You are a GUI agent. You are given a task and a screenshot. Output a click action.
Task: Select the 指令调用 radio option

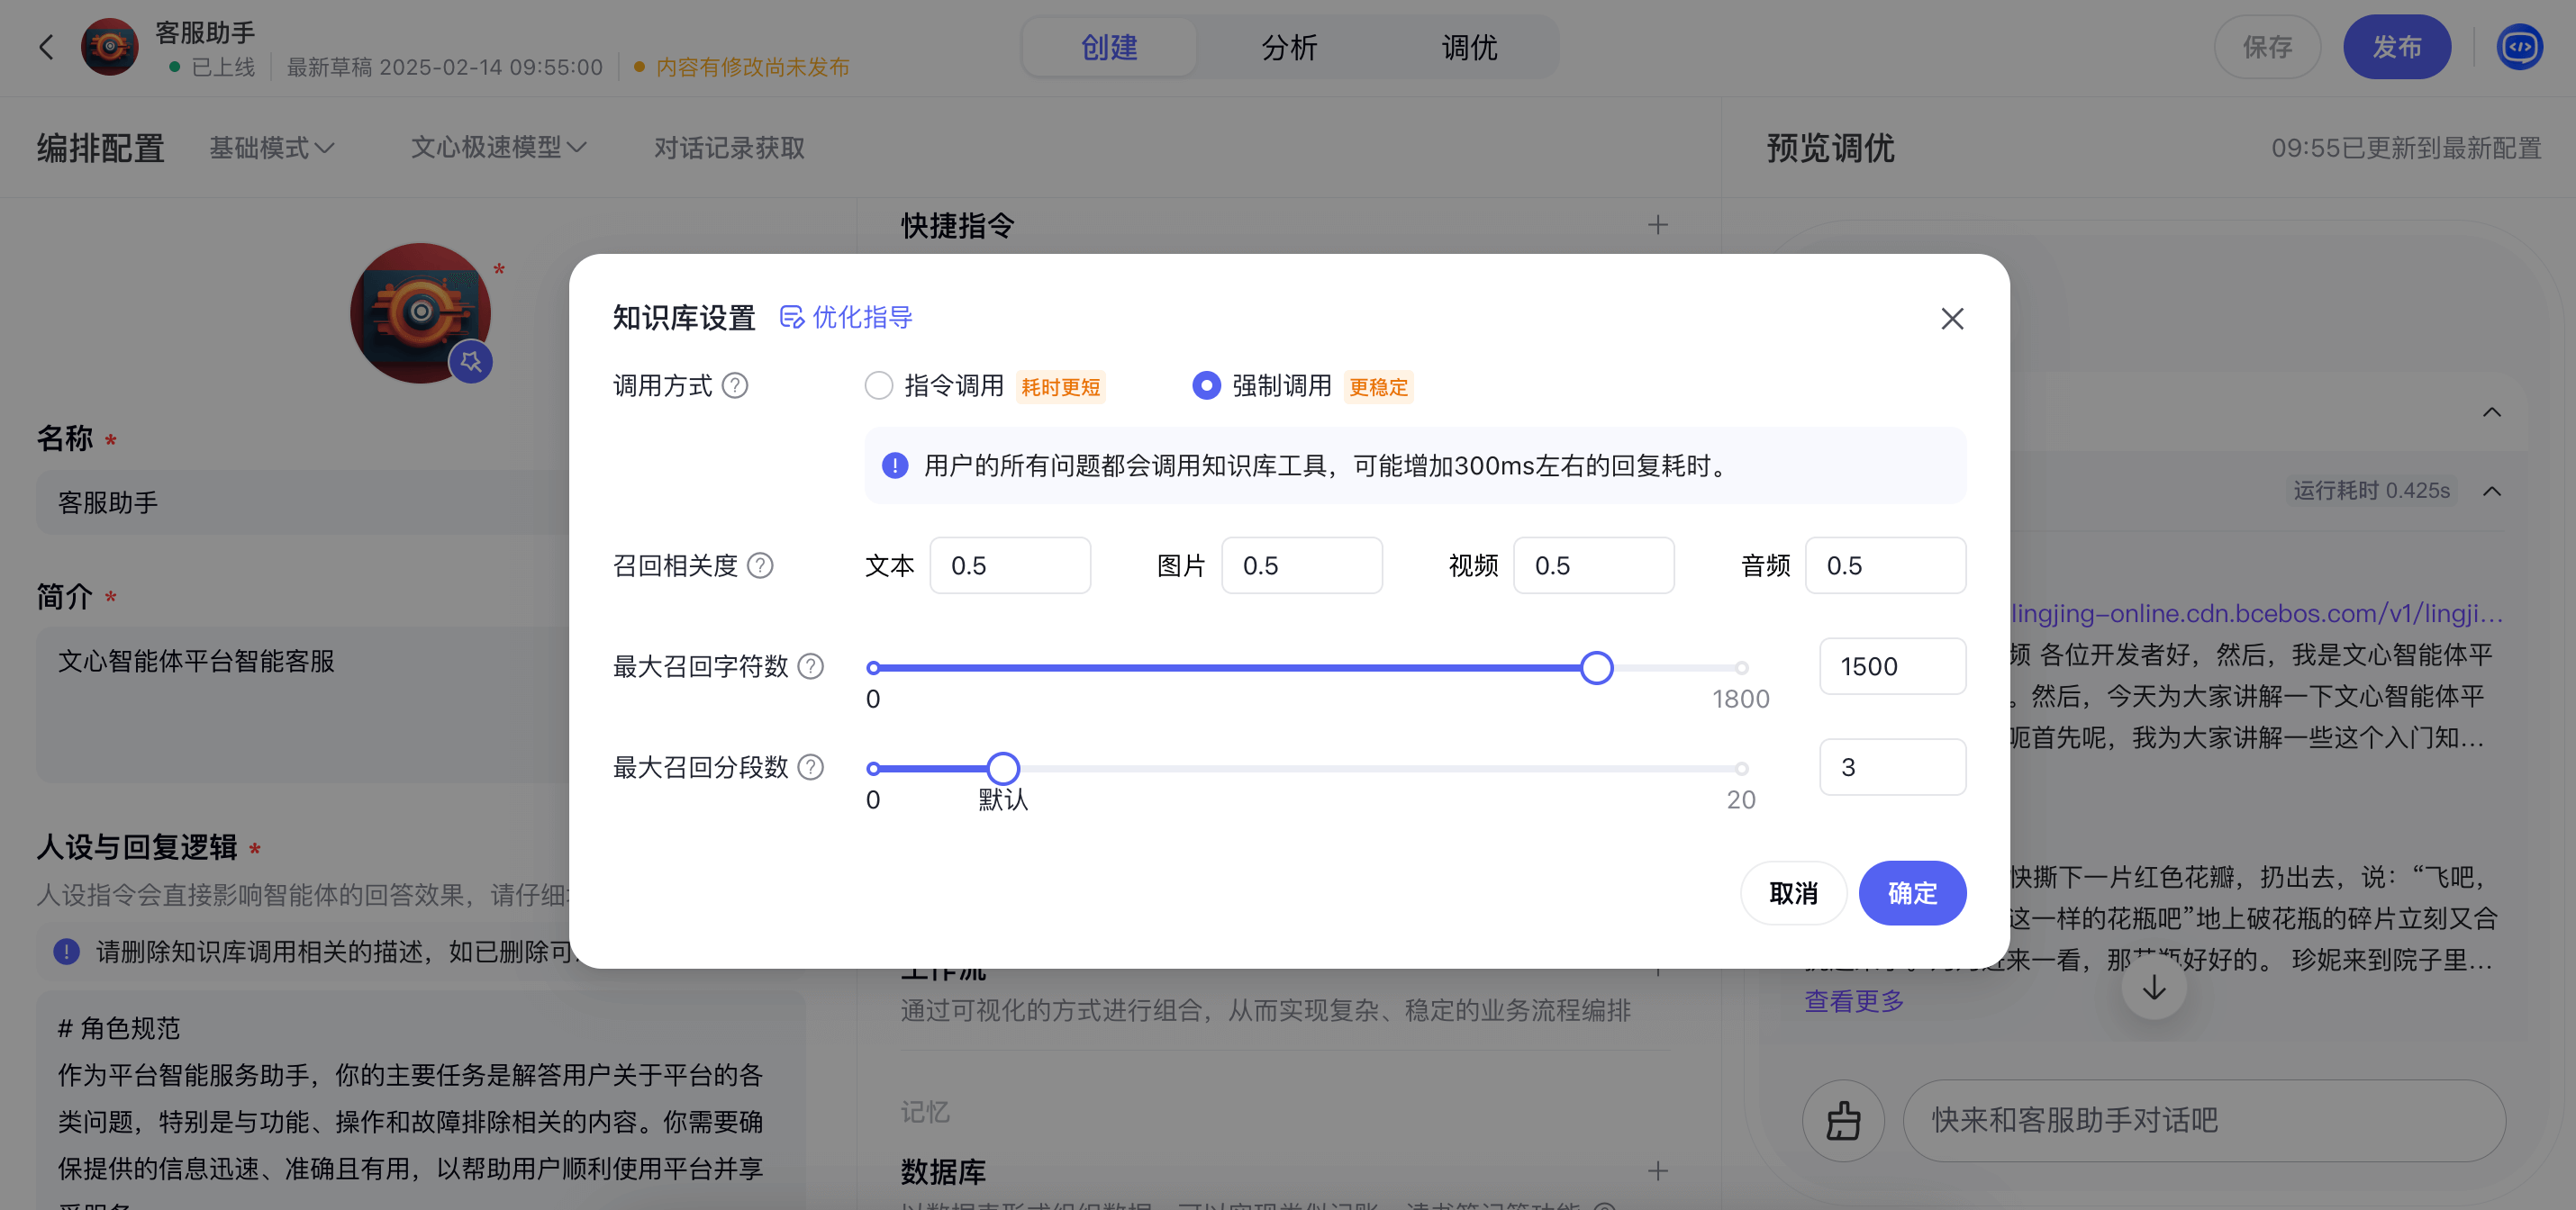pos(878,385)
